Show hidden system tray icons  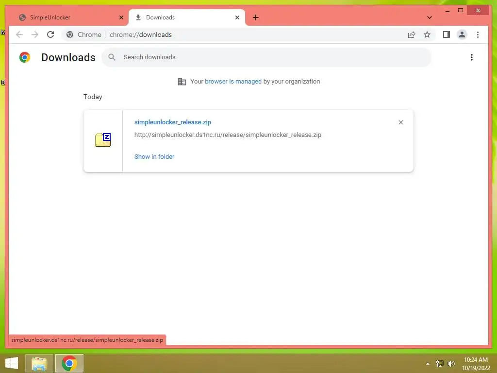point(428,364)
